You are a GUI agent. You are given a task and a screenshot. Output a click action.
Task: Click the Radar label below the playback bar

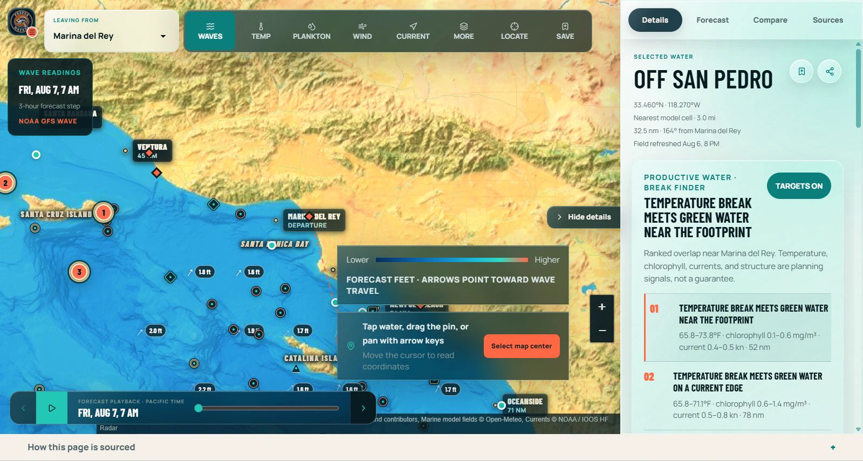point(108,428)
